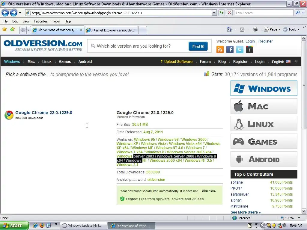The height and width of the screenshot is (230, 307).
Task: Click the Android category banner with robot
Action: [x=264, y=159]
